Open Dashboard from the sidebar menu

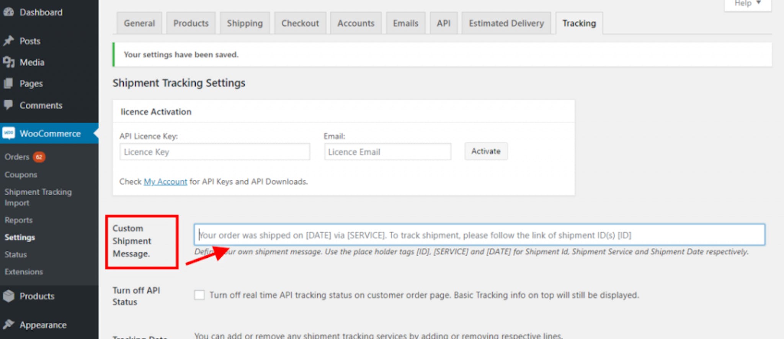[x=41, y=12]
